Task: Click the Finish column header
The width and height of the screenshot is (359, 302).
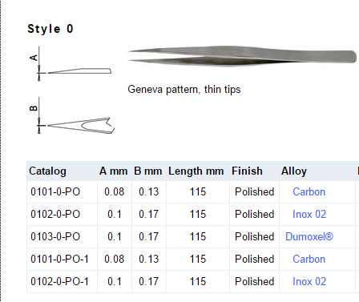Action: 247,171
